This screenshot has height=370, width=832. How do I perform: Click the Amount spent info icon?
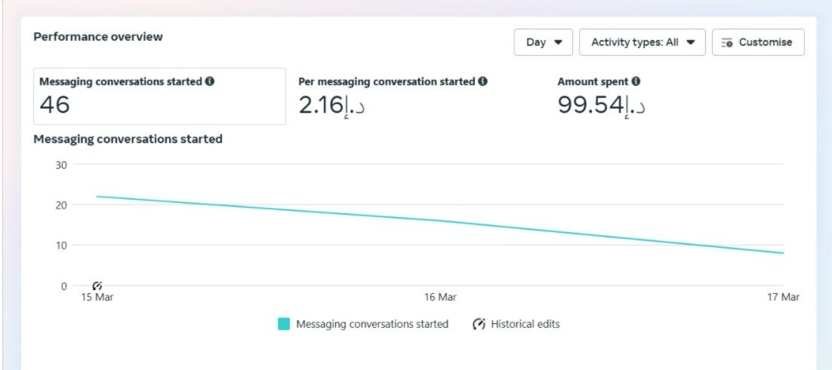tap(636, 81)
